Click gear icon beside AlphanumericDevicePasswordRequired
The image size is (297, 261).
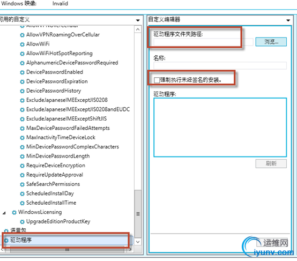click(22, 63)
